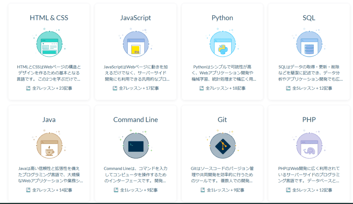Viewport: 353px width, 204px height.
Task: Select the ES6 JavaScript course icon
Action: point(135,43)
